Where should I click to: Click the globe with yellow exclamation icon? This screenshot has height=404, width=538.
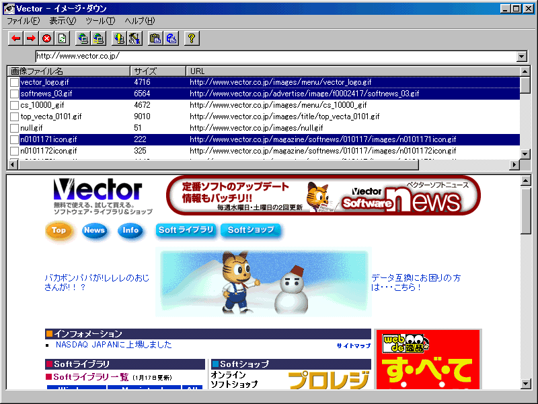click(119, 38)
